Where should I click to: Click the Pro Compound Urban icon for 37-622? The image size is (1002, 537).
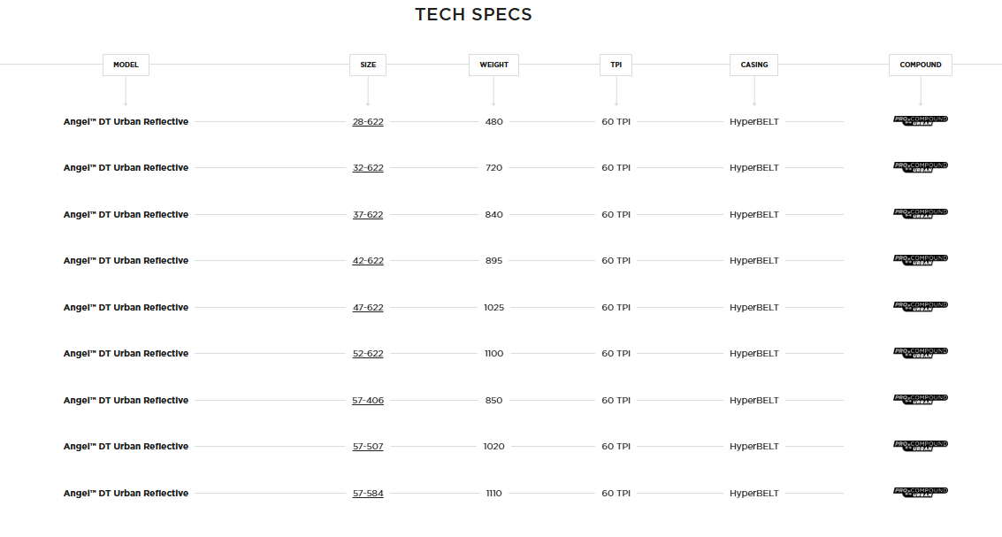click(920, 213)
